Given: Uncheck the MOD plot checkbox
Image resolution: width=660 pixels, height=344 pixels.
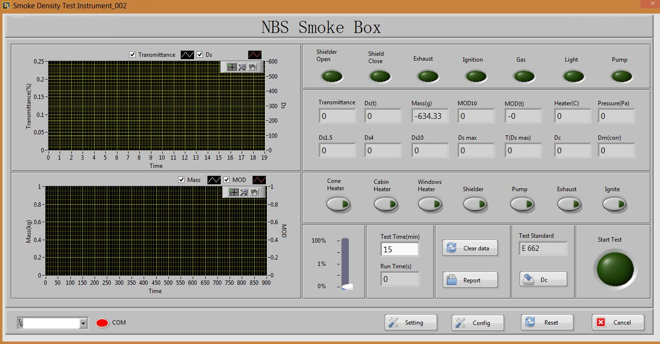Looking at the screenshot, I should coord(227,180).
